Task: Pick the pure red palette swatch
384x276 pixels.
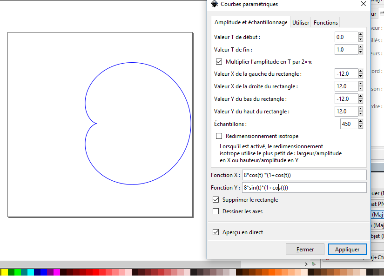Action: (x=96, y=272)
